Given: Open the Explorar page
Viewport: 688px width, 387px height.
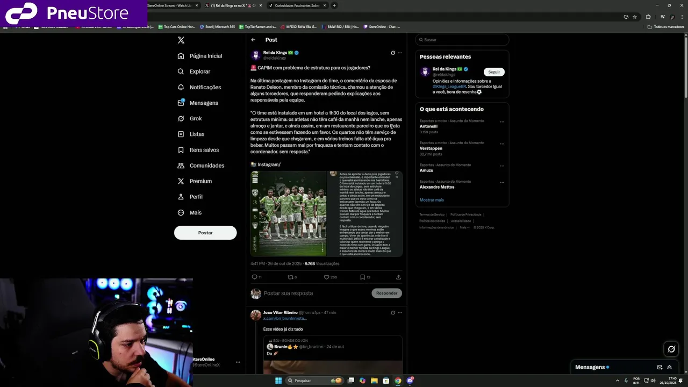Looking at the screenshot, I should point(194,71).
